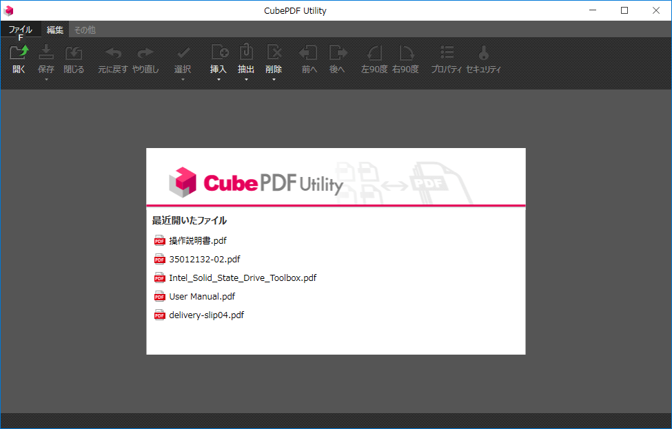Click the Close file (閉じる) icon
Viewport: 672px width, 429px height.
coord(73,53)
